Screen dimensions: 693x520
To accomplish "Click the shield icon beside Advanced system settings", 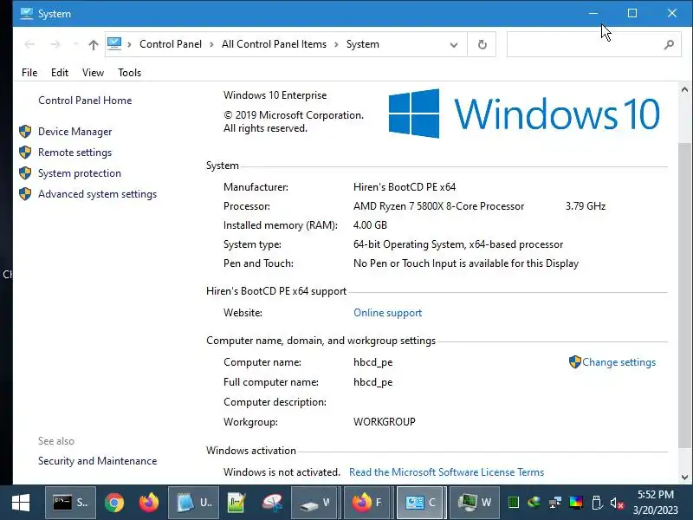I will pos(25,193).
